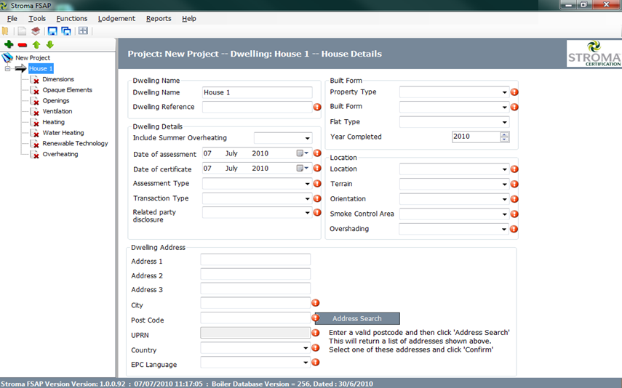
Task: Click the warning icon beside Assessment Type
Action: (x=317, y=184)
